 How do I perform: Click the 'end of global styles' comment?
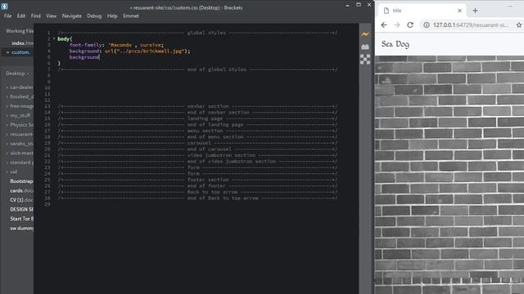point(197,69)
